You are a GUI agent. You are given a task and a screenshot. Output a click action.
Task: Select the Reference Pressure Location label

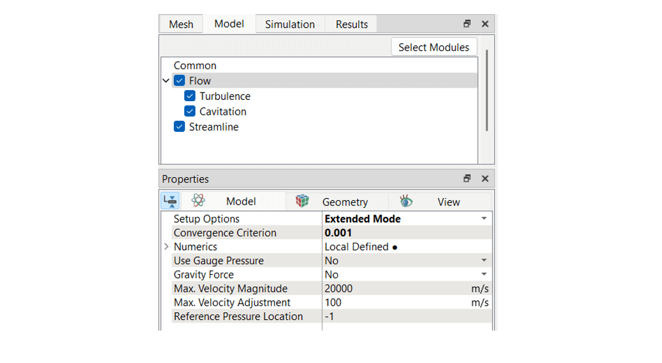click(x=238, y=316)
